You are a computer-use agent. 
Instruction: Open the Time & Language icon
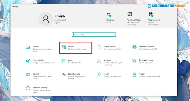(x=135, y=61)
